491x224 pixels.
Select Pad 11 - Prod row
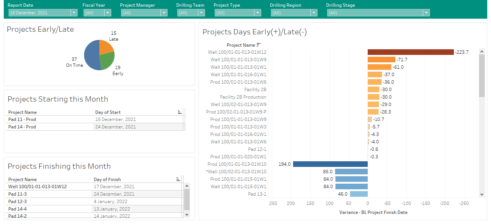pyautogui.click(x=22, y=119)
